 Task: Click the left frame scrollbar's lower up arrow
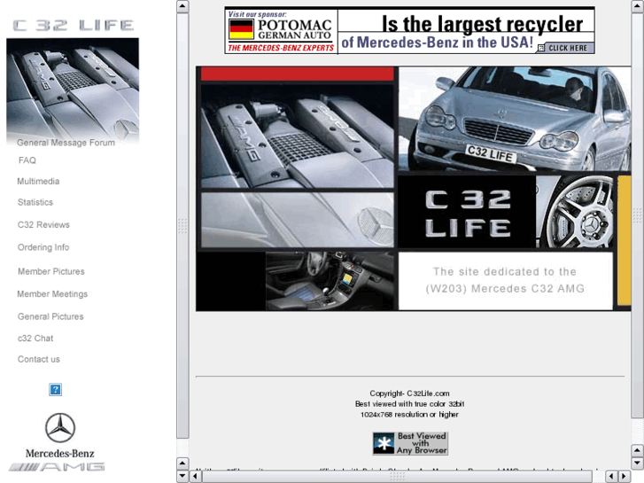click(x=182, y=464)
